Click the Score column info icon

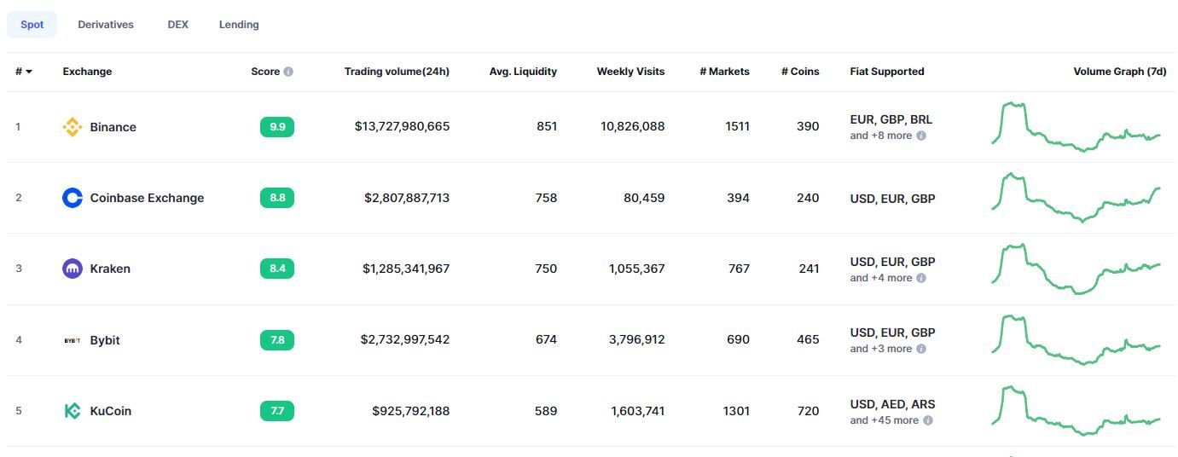(288, 72)
